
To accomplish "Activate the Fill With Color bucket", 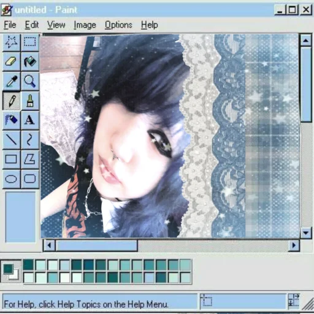I will (30, 61).
